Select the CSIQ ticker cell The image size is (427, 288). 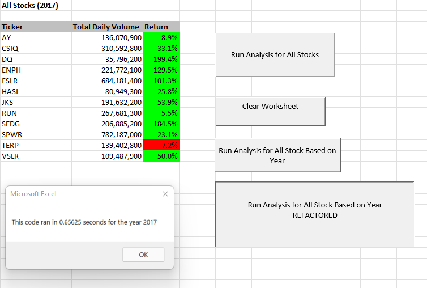pyautogui.click(x=36, y=49)
